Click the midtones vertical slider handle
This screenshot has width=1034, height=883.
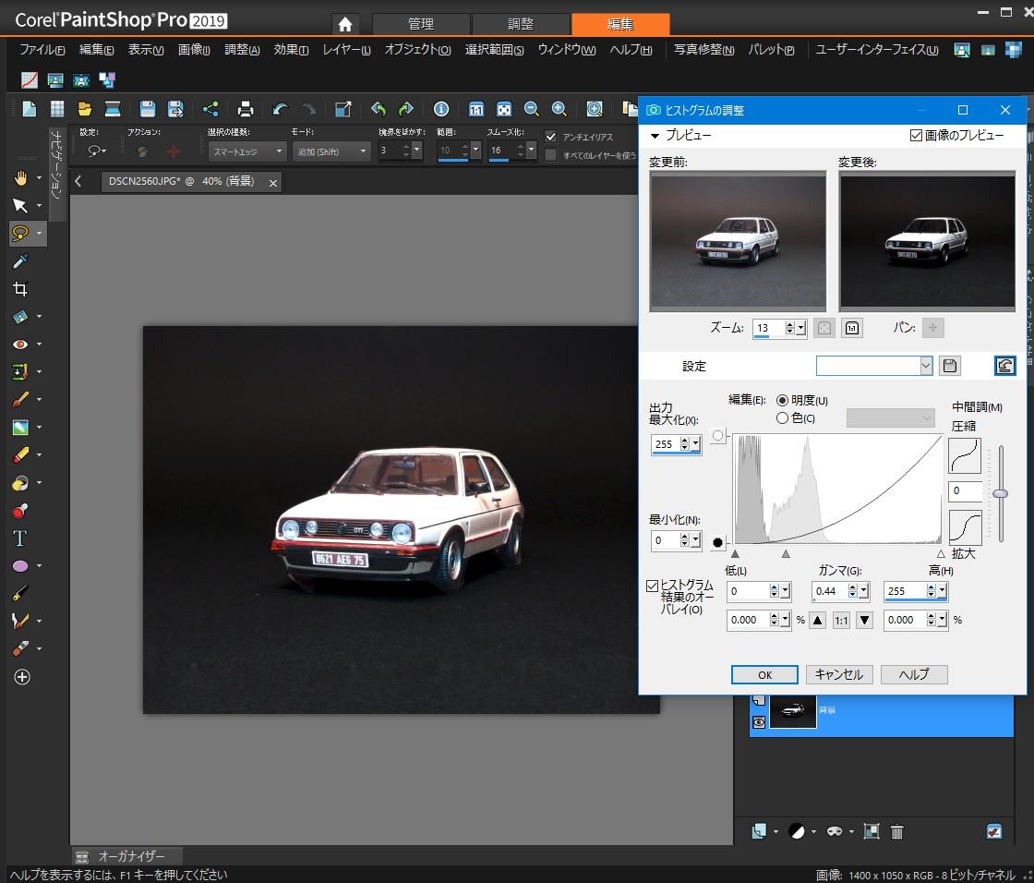1001,493
